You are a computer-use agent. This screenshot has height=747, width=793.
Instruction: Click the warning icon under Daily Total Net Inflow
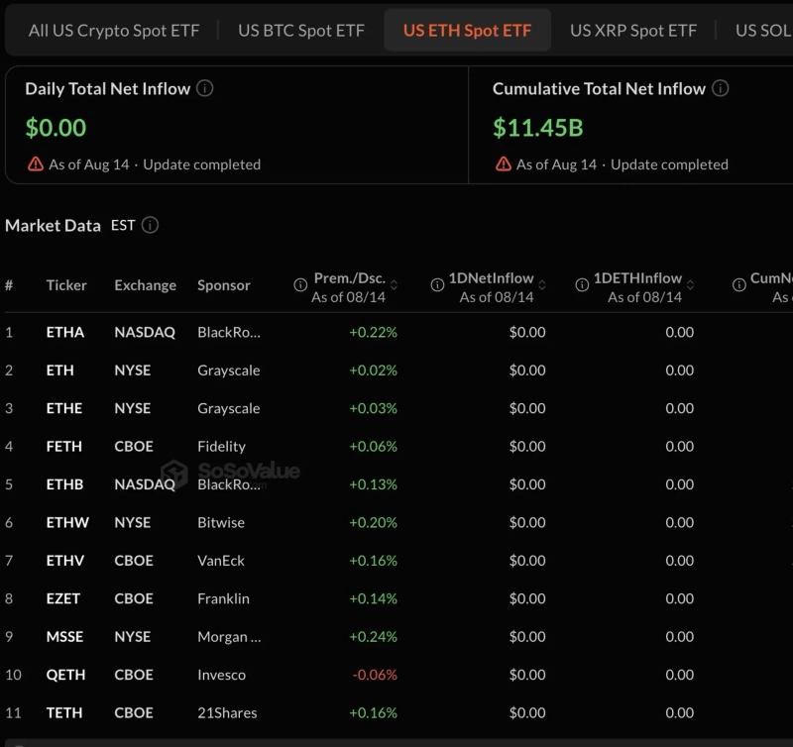pyautogui.click(x=36, y=163)
